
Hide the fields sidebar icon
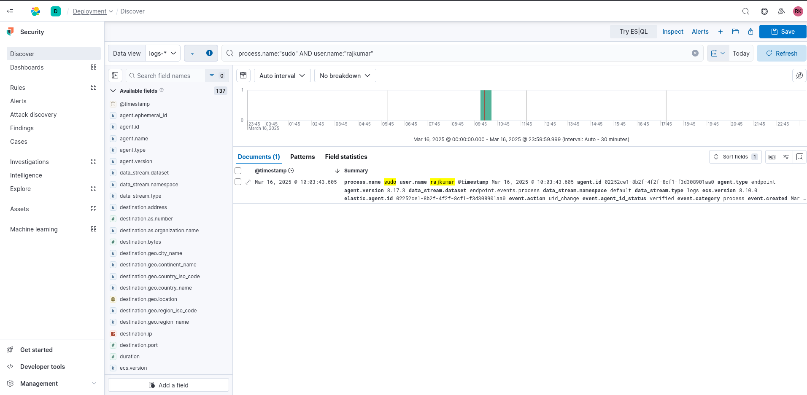click(x=115, y=75)
